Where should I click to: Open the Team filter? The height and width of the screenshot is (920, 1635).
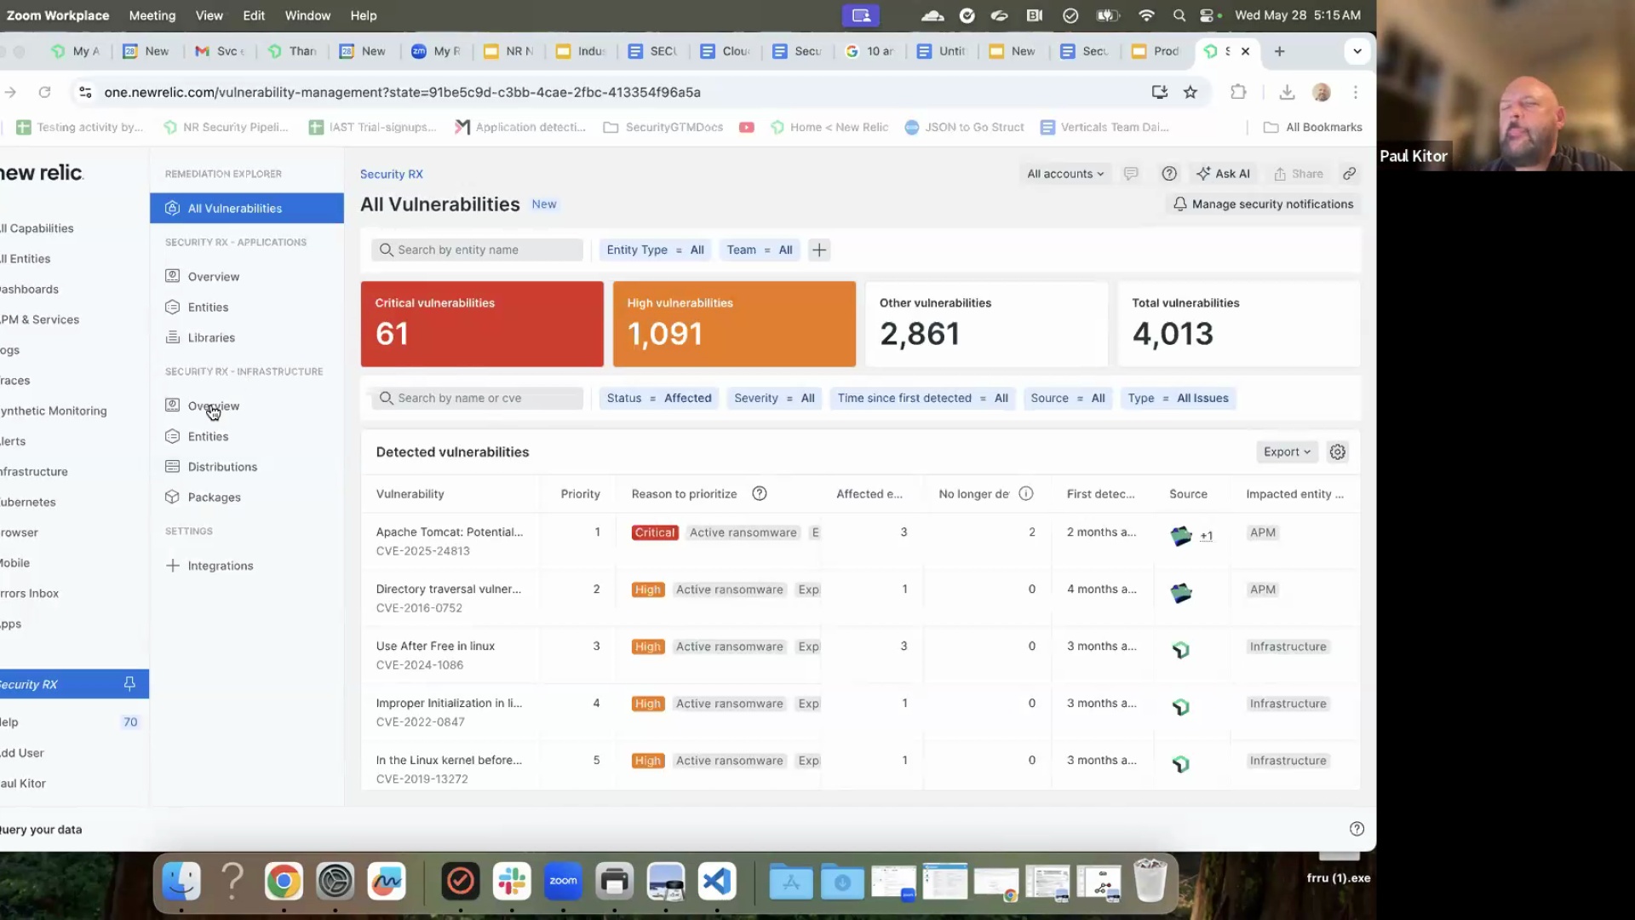tap(759, 250)
